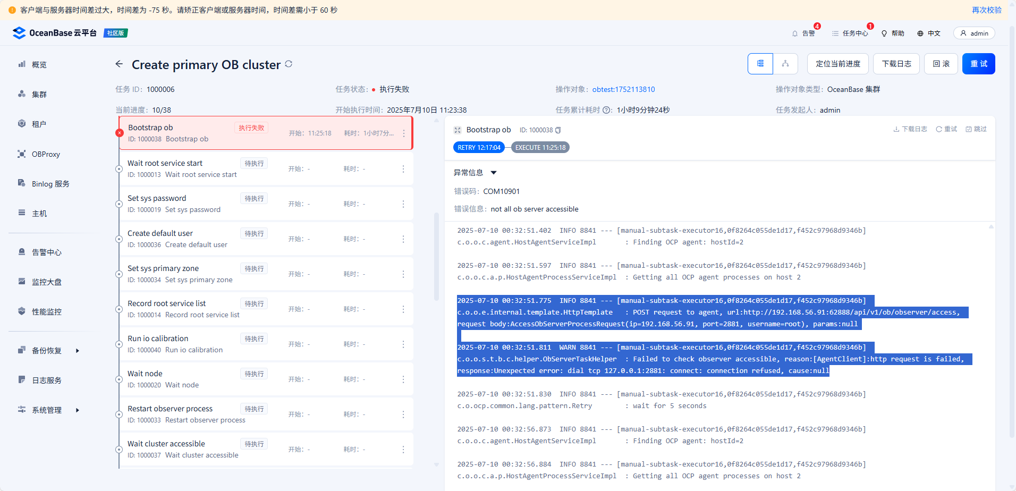Go back with the left arrow icon
The height and width of the screenshot is (491, 1016).
click(119, 64)
